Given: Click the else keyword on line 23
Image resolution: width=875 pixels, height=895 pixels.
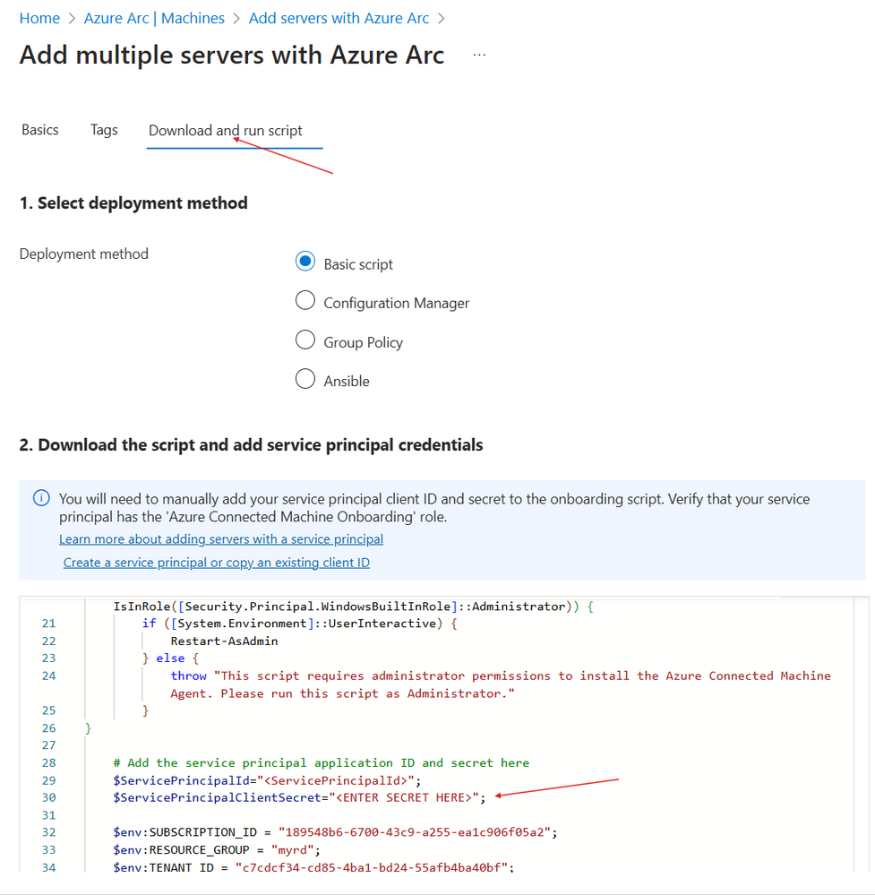Looking at the screenshot, I should pos(171,658).
